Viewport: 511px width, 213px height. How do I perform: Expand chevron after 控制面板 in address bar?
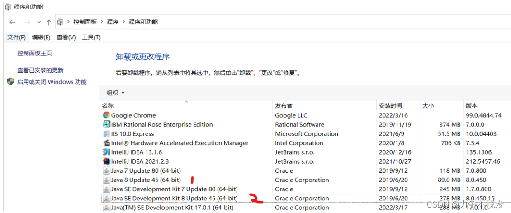[x=102, y=22]
